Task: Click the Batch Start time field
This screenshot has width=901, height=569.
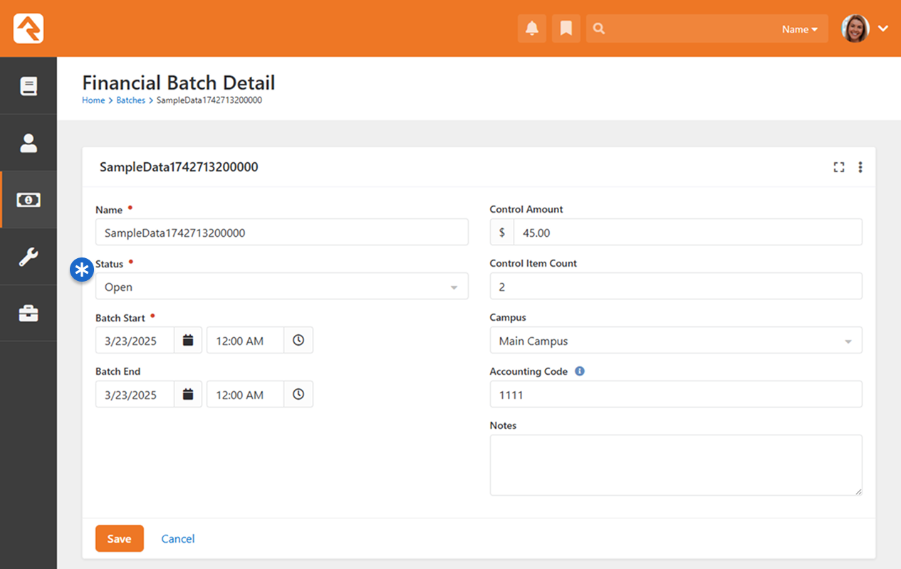Action: coord(246,341)
